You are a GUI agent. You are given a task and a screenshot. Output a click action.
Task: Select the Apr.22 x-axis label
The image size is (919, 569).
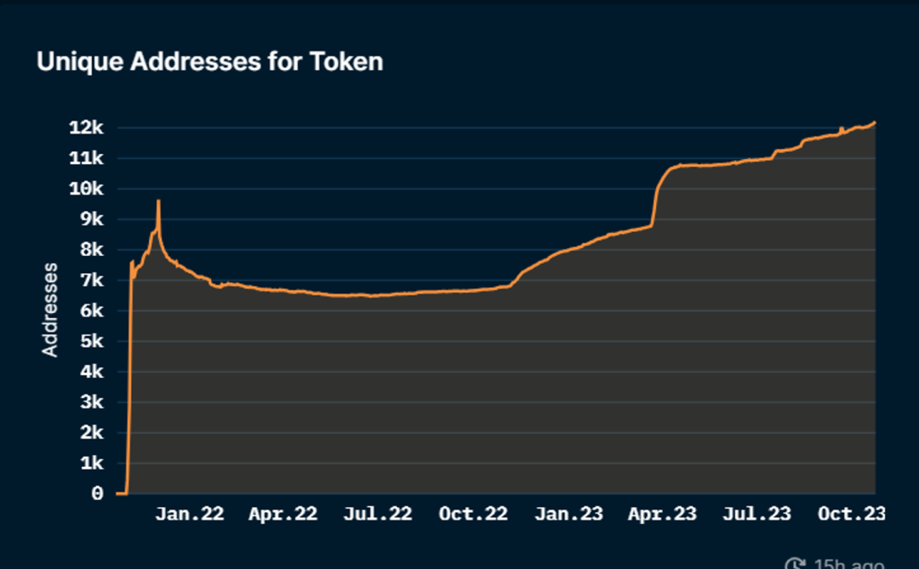(x=283, y=515)
